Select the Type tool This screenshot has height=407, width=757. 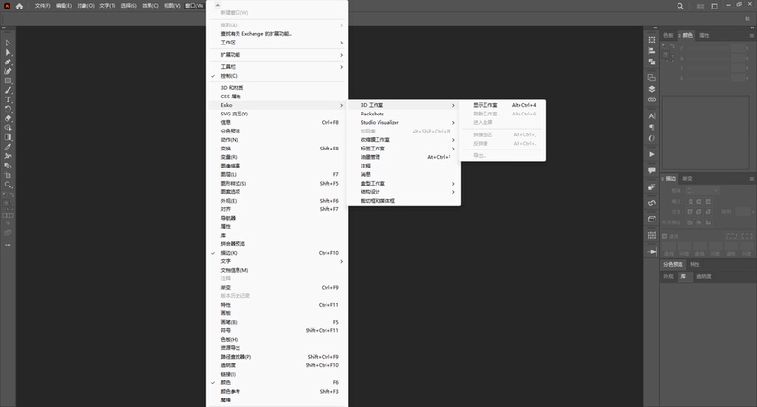click(8, 99)
